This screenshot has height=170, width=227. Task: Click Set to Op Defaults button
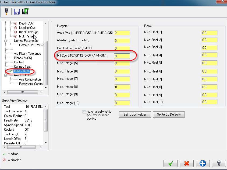click(169, 115)
